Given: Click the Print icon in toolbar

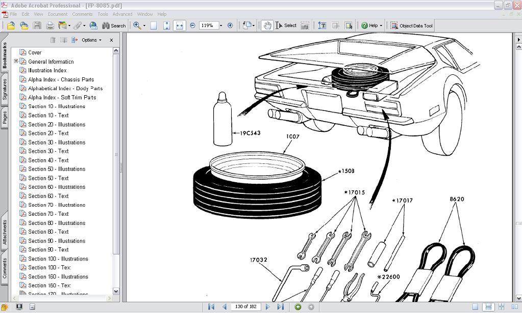Looking at the screenshot, I should tap(50, 25).
